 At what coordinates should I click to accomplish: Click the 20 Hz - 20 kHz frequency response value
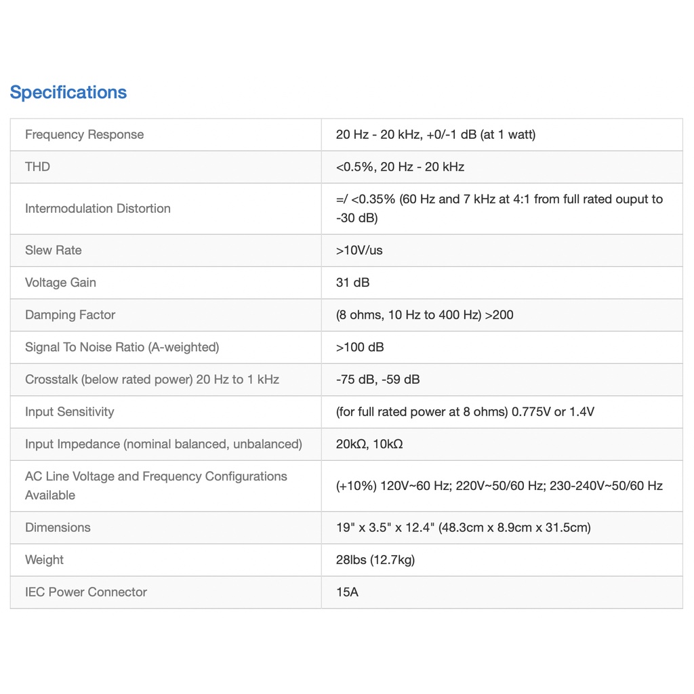435,134
